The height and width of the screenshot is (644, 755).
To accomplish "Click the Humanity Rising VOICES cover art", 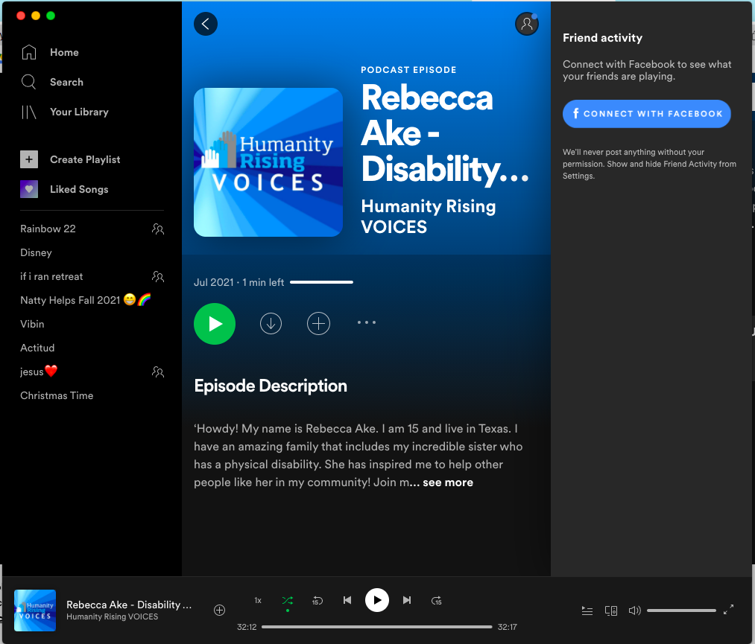I will [268, 162].
